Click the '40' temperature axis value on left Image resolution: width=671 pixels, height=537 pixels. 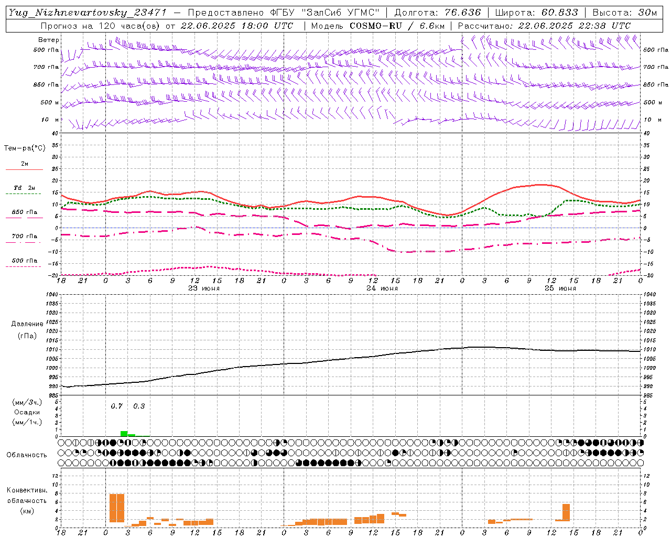point(55,133)
